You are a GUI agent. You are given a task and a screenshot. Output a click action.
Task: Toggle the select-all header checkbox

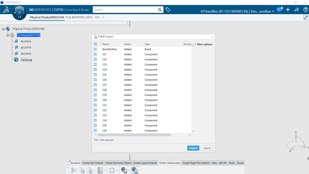pyautogui.click(x=95, y=44)
